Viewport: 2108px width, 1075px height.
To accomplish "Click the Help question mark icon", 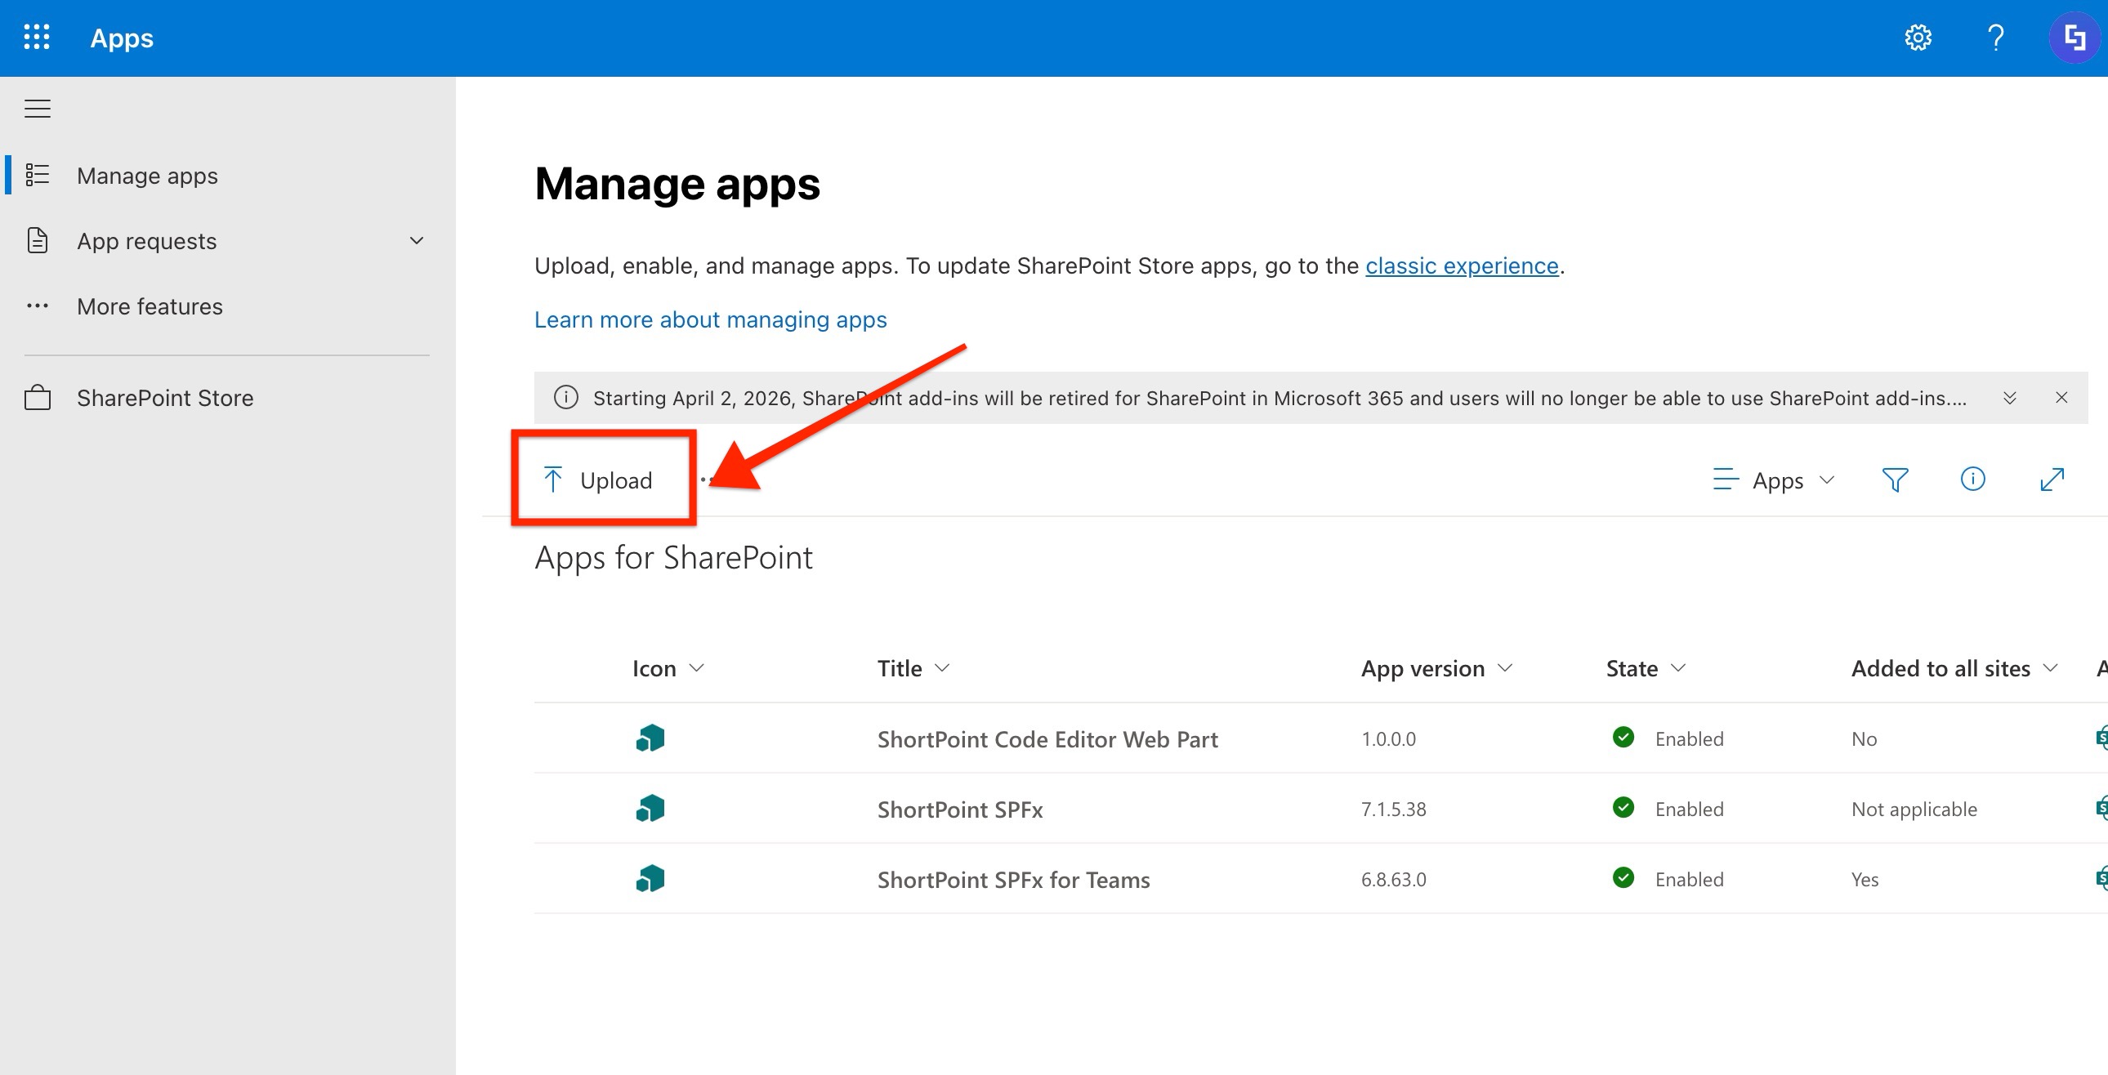I will pyautogui.click(x=1995, y=38).
